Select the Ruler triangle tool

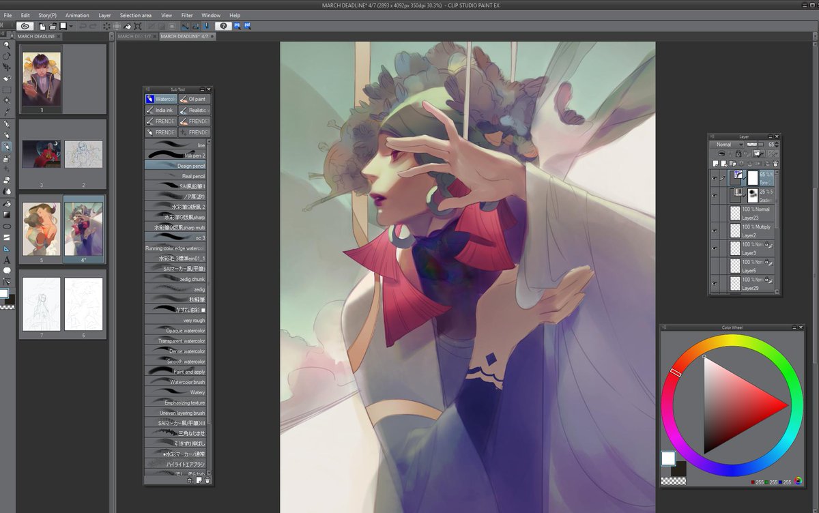pos(7,248)
